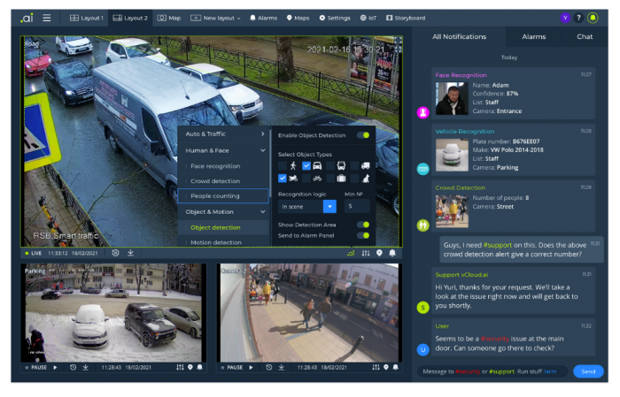This screenshot has width=620, height=397.
Task: Open Recognition logic dropdown arrow
Action: pyautogui.click(x=329, y=206)
